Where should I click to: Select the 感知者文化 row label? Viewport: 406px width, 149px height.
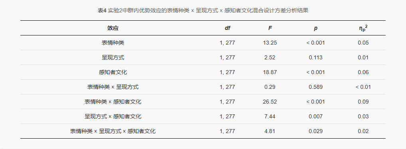[113, 72]
